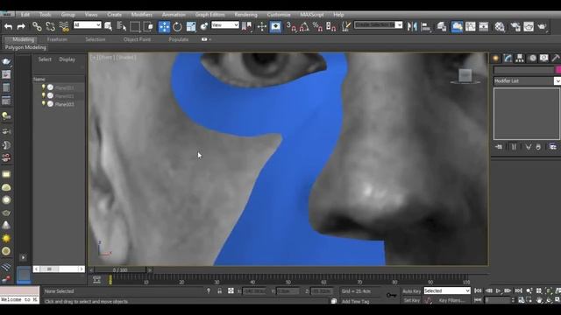Open the Tools menu
The image size is (561, 315).
point(45,15)
